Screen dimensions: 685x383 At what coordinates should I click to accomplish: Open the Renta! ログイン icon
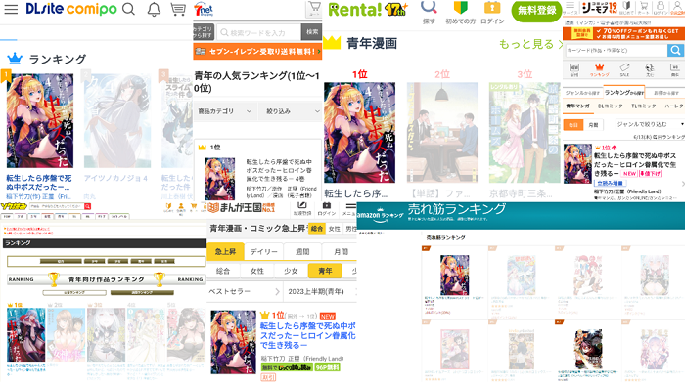(492, 13)
